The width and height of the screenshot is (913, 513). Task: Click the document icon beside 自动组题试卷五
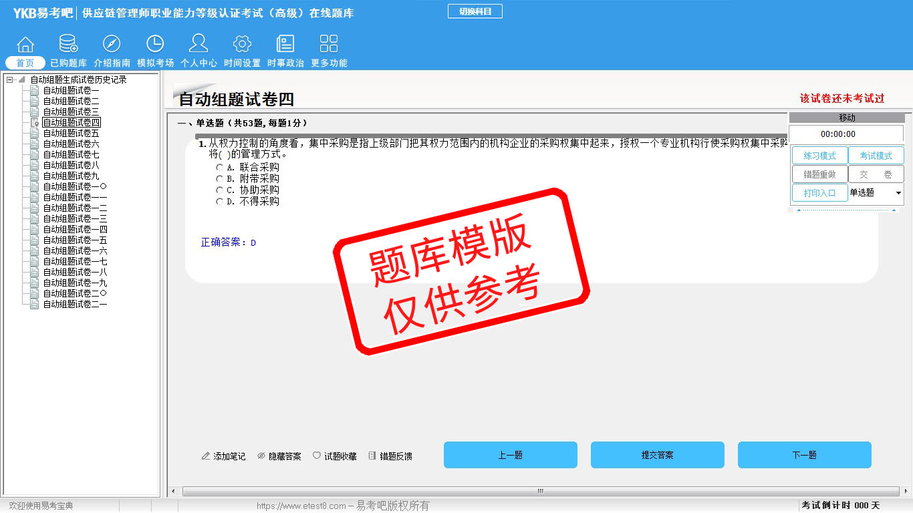[x=35, y=133]
